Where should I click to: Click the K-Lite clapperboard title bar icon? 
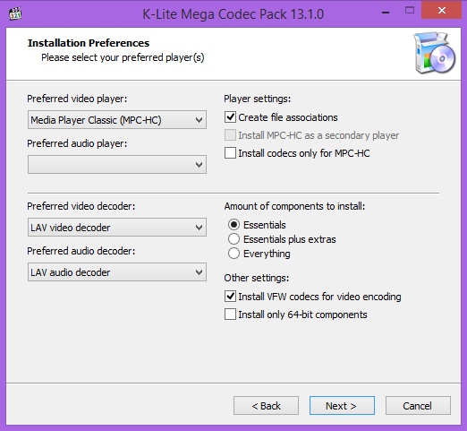(x=15, y=13)
